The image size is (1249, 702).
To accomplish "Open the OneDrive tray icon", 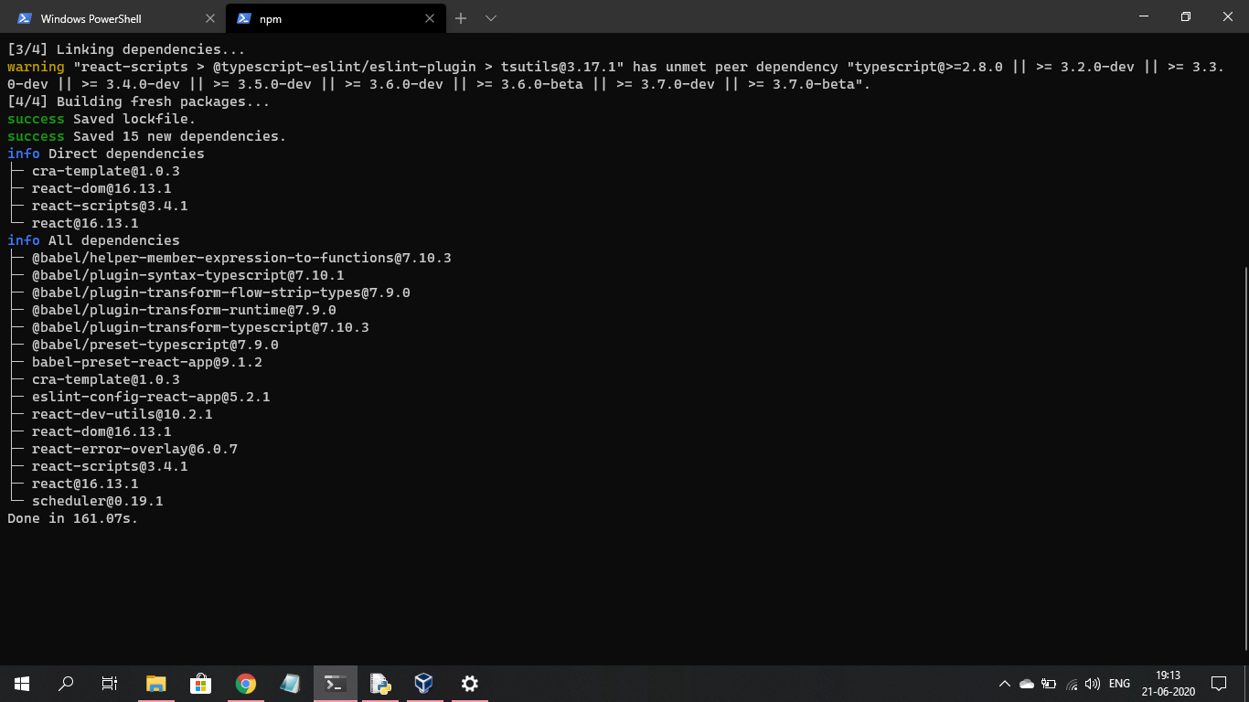I will coord(1026,683).
